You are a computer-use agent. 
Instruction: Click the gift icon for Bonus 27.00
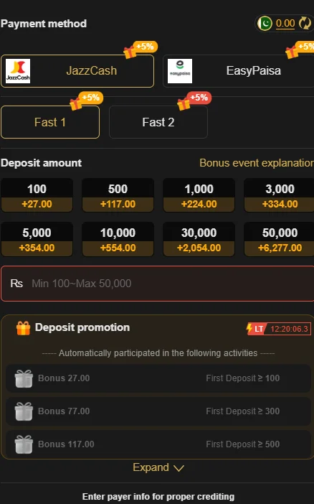(x=24, y=378)
